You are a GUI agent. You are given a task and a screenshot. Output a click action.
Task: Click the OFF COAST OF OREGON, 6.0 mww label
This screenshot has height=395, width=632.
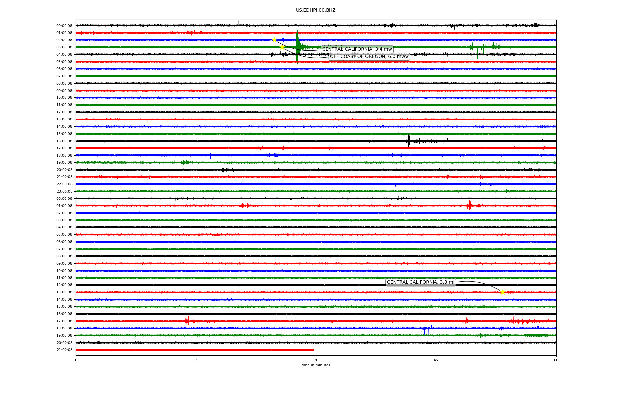[x=369, y=57]
